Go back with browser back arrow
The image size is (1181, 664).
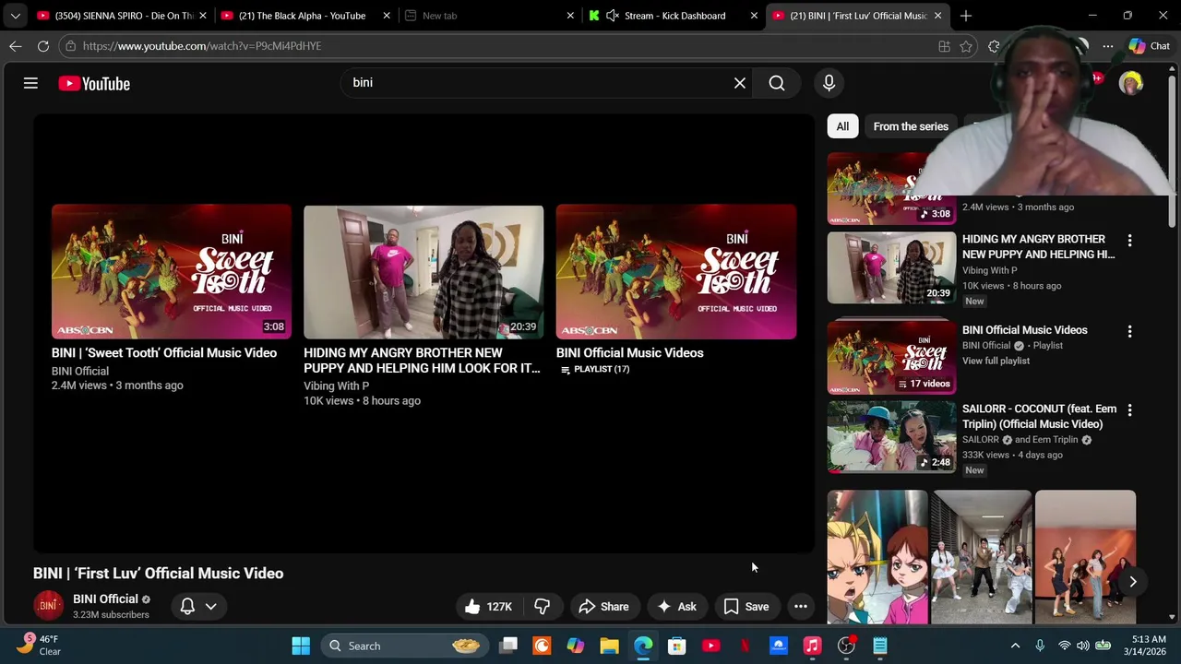tap(16, 45)
